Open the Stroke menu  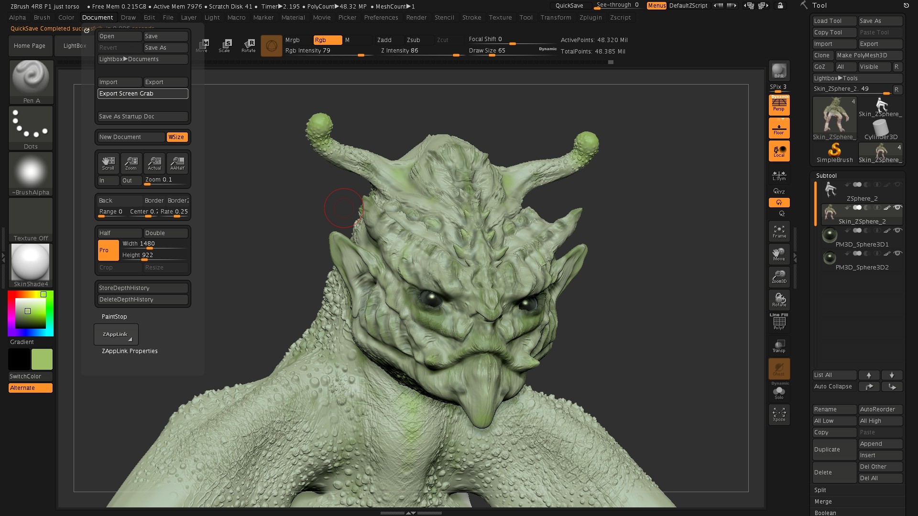point(471,18)
